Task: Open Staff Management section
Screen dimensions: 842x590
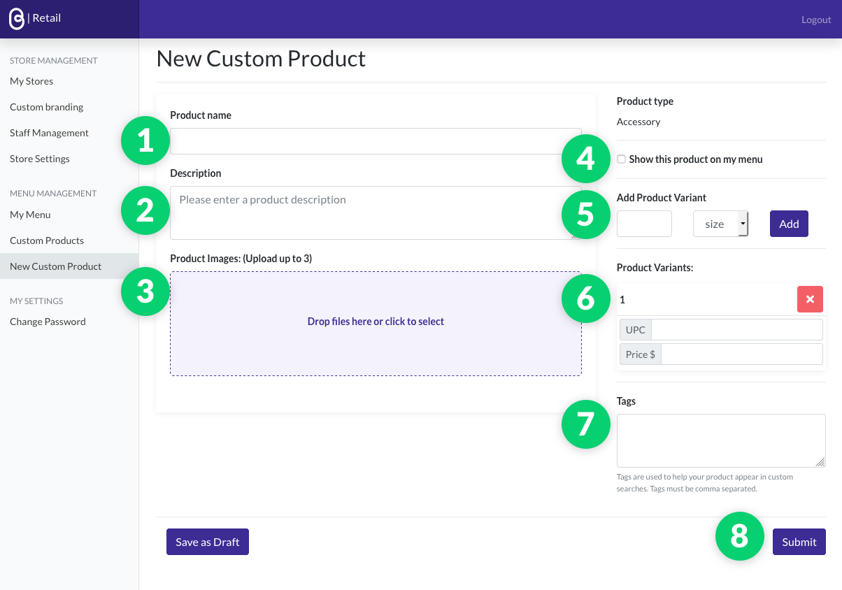Action: [x=49, y=133]
